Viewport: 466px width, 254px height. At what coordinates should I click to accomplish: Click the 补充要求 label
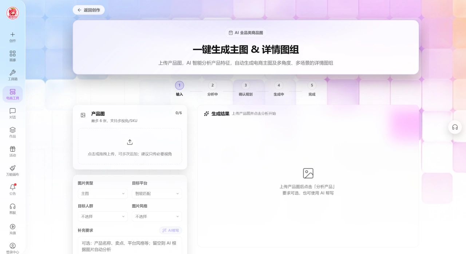click(86, 230)
